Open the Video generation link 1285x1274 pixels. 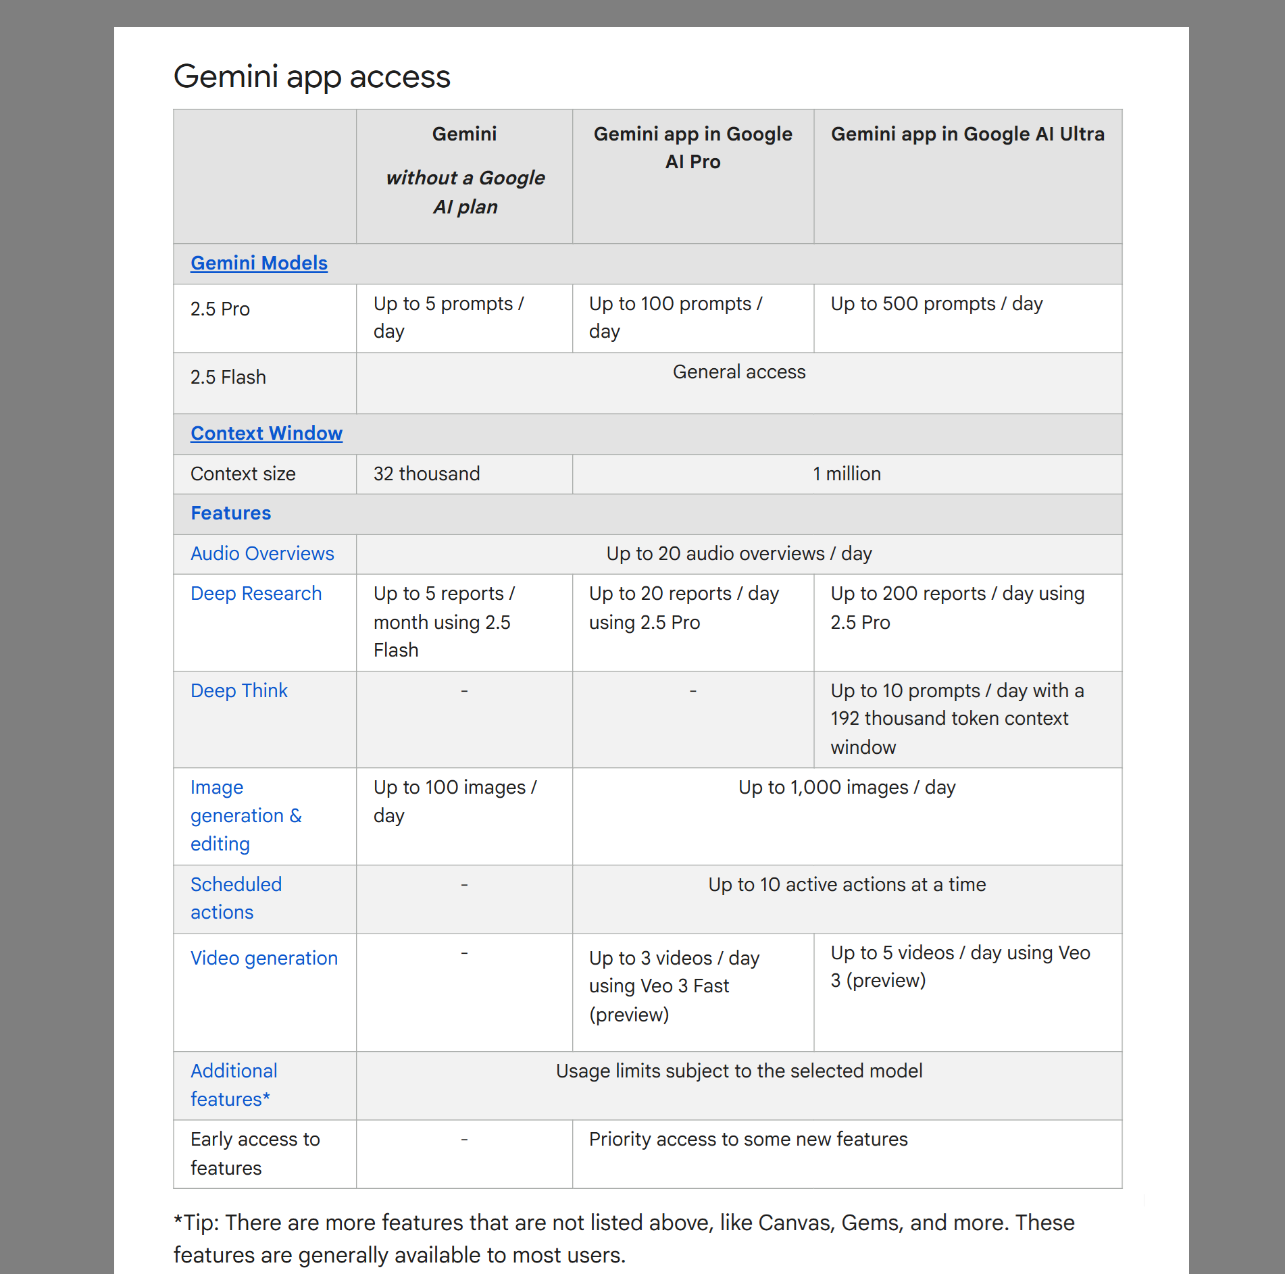(264, 958)
